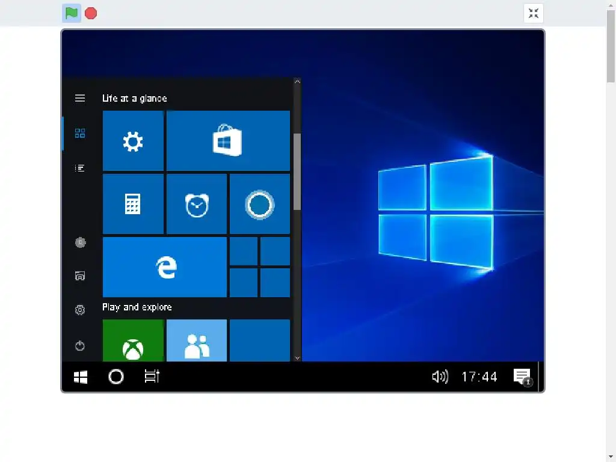This screenshot has width=616, height=462.
Task: Open the Microsoft Store tile
Action: pyautogui.click(x=228, y=141)
